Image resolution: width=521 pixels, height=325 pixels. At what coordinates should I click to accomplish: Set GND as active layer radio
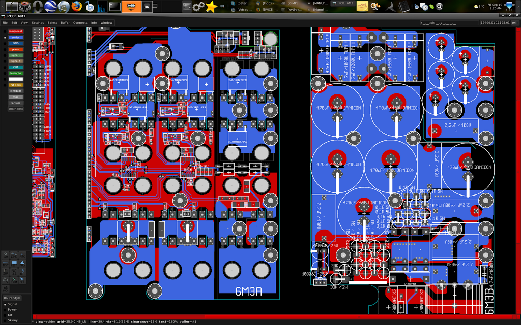click(5, 43)
